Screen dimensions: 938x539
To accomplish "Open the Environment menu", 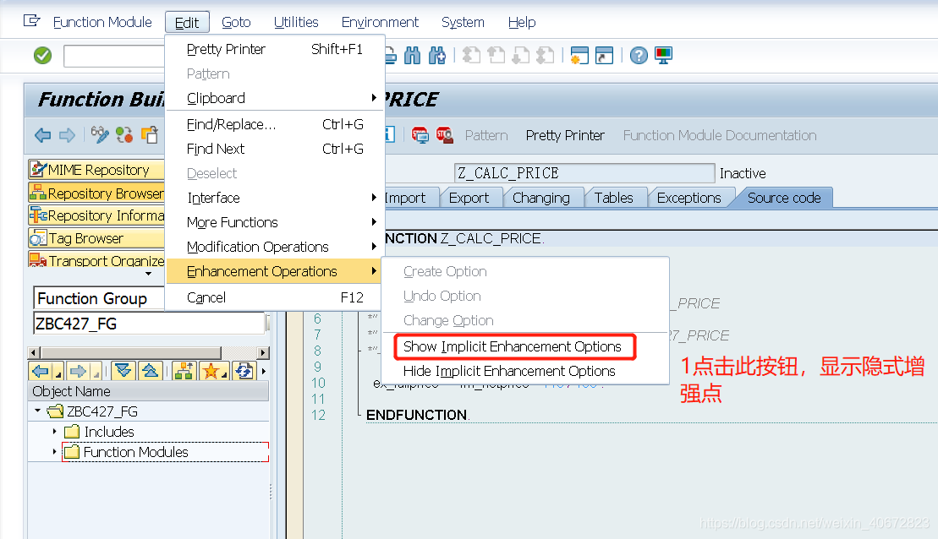I will coord(380,22).
